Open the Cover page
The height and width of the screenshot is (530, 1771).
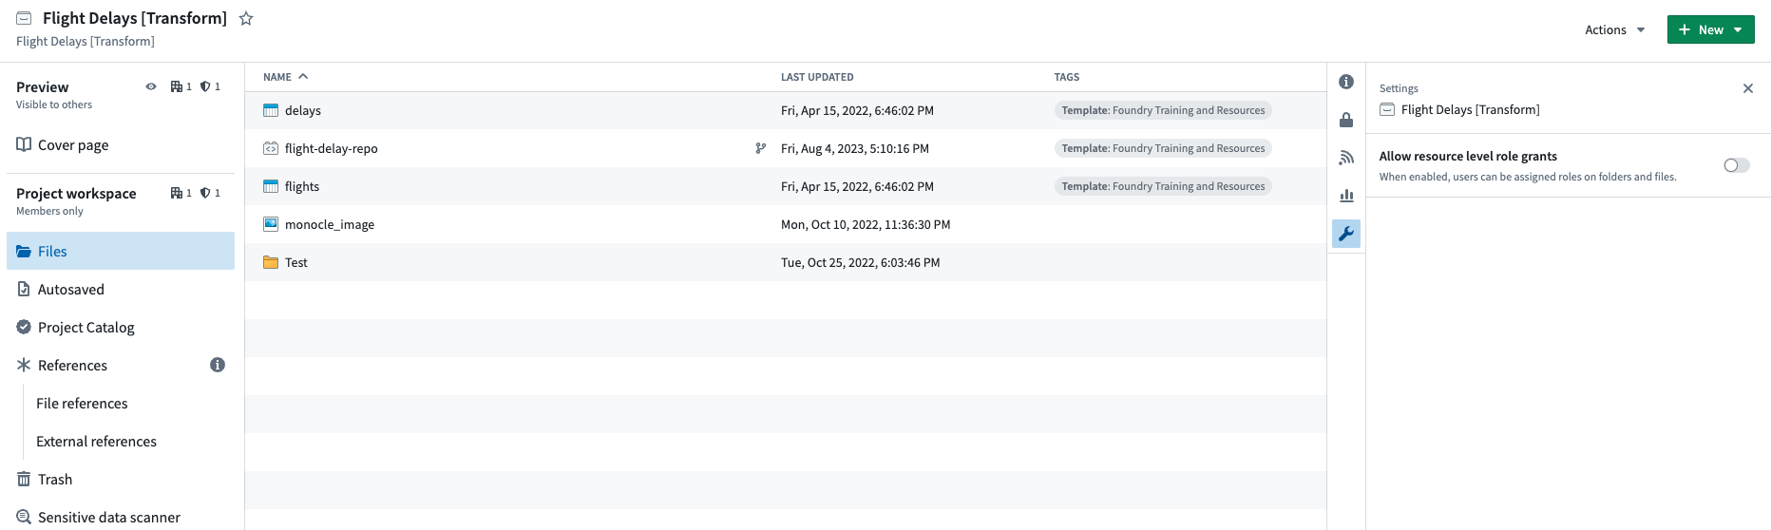(121, 145)
